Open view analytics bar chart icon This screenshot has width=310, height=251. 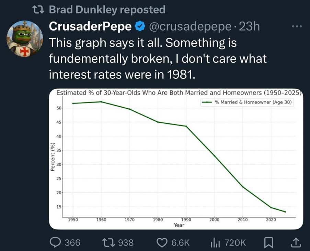[x=215, y=242]
